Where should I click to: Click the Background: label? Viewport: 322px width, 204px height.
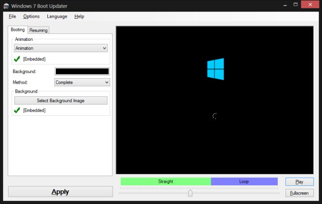pyautogui.click(x=25, y=72)
